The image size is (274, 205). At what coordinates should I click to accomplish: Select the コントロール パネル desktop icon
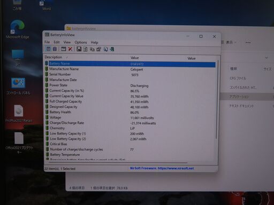18,86
